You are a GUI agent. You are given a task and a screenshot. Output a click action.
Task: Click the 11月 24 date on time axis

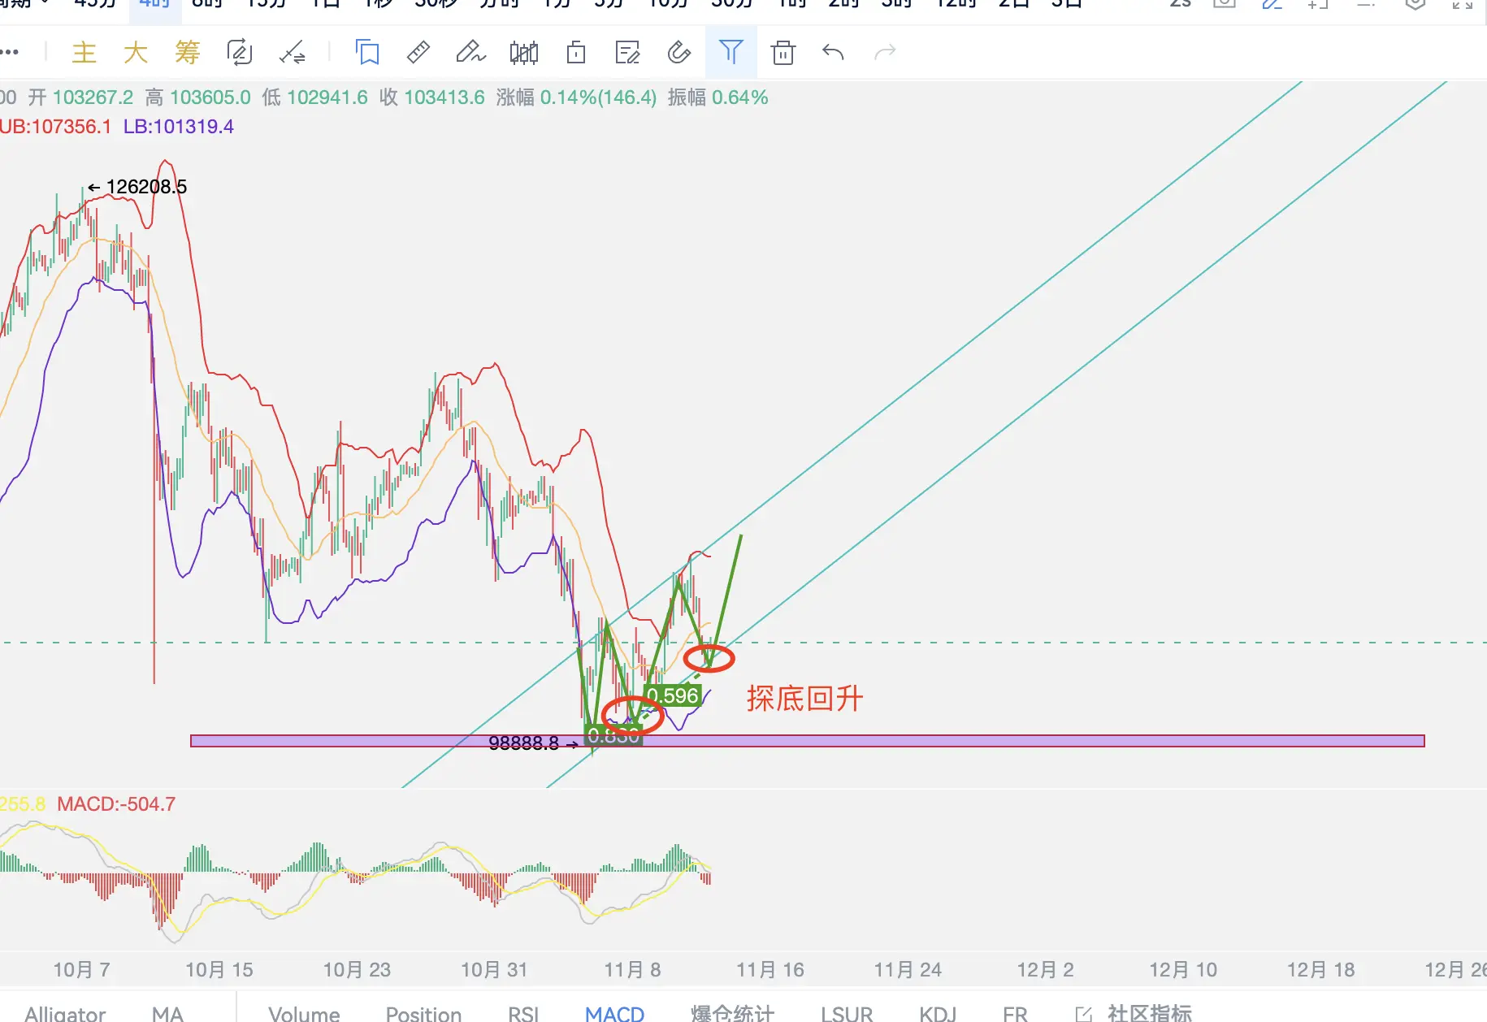(x=908, y=970)
